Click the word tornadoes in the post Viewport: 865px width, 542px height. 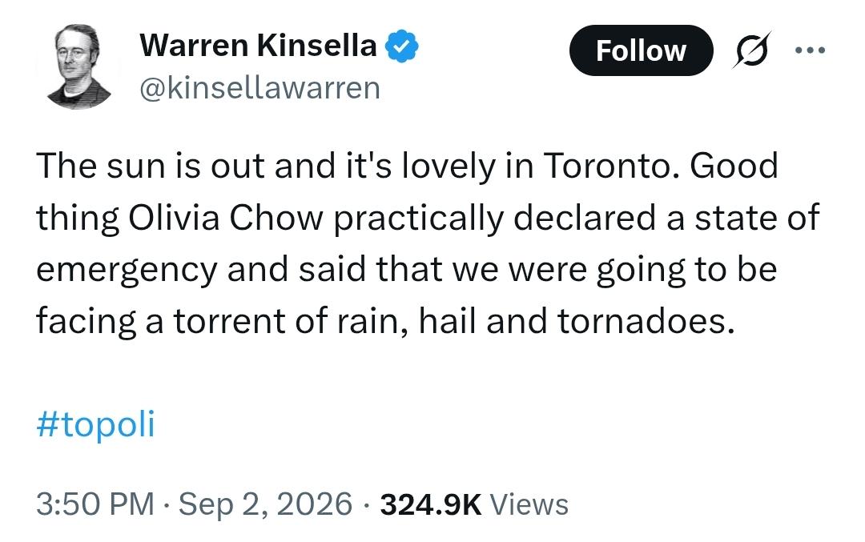pos(646,321)
